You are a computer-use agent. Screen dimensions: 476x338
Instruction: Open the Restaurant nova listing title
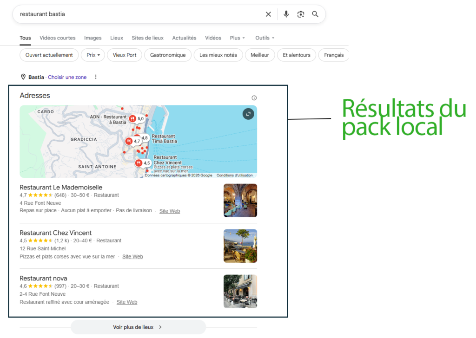click(43, 278)
